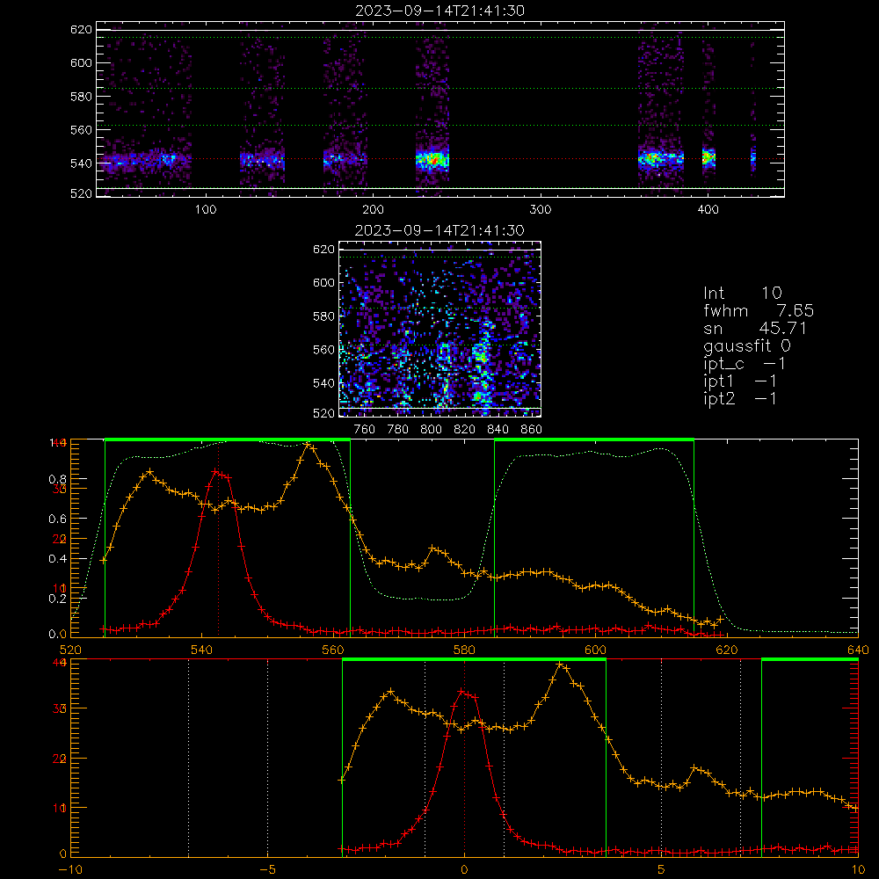879x879 pixels.
Task: Click the x-axis label 780 under the square image
Action: [398, 429]
